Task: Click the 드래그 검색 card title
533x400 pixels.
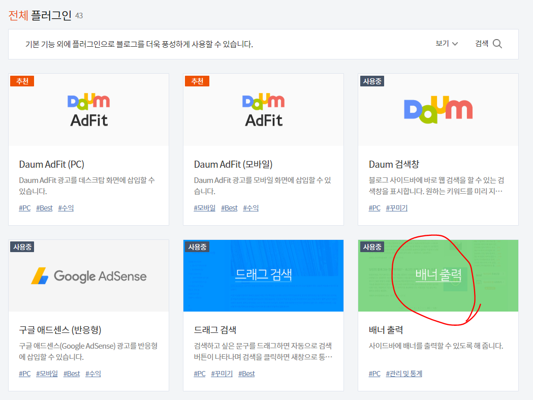Action: [215, 329]
